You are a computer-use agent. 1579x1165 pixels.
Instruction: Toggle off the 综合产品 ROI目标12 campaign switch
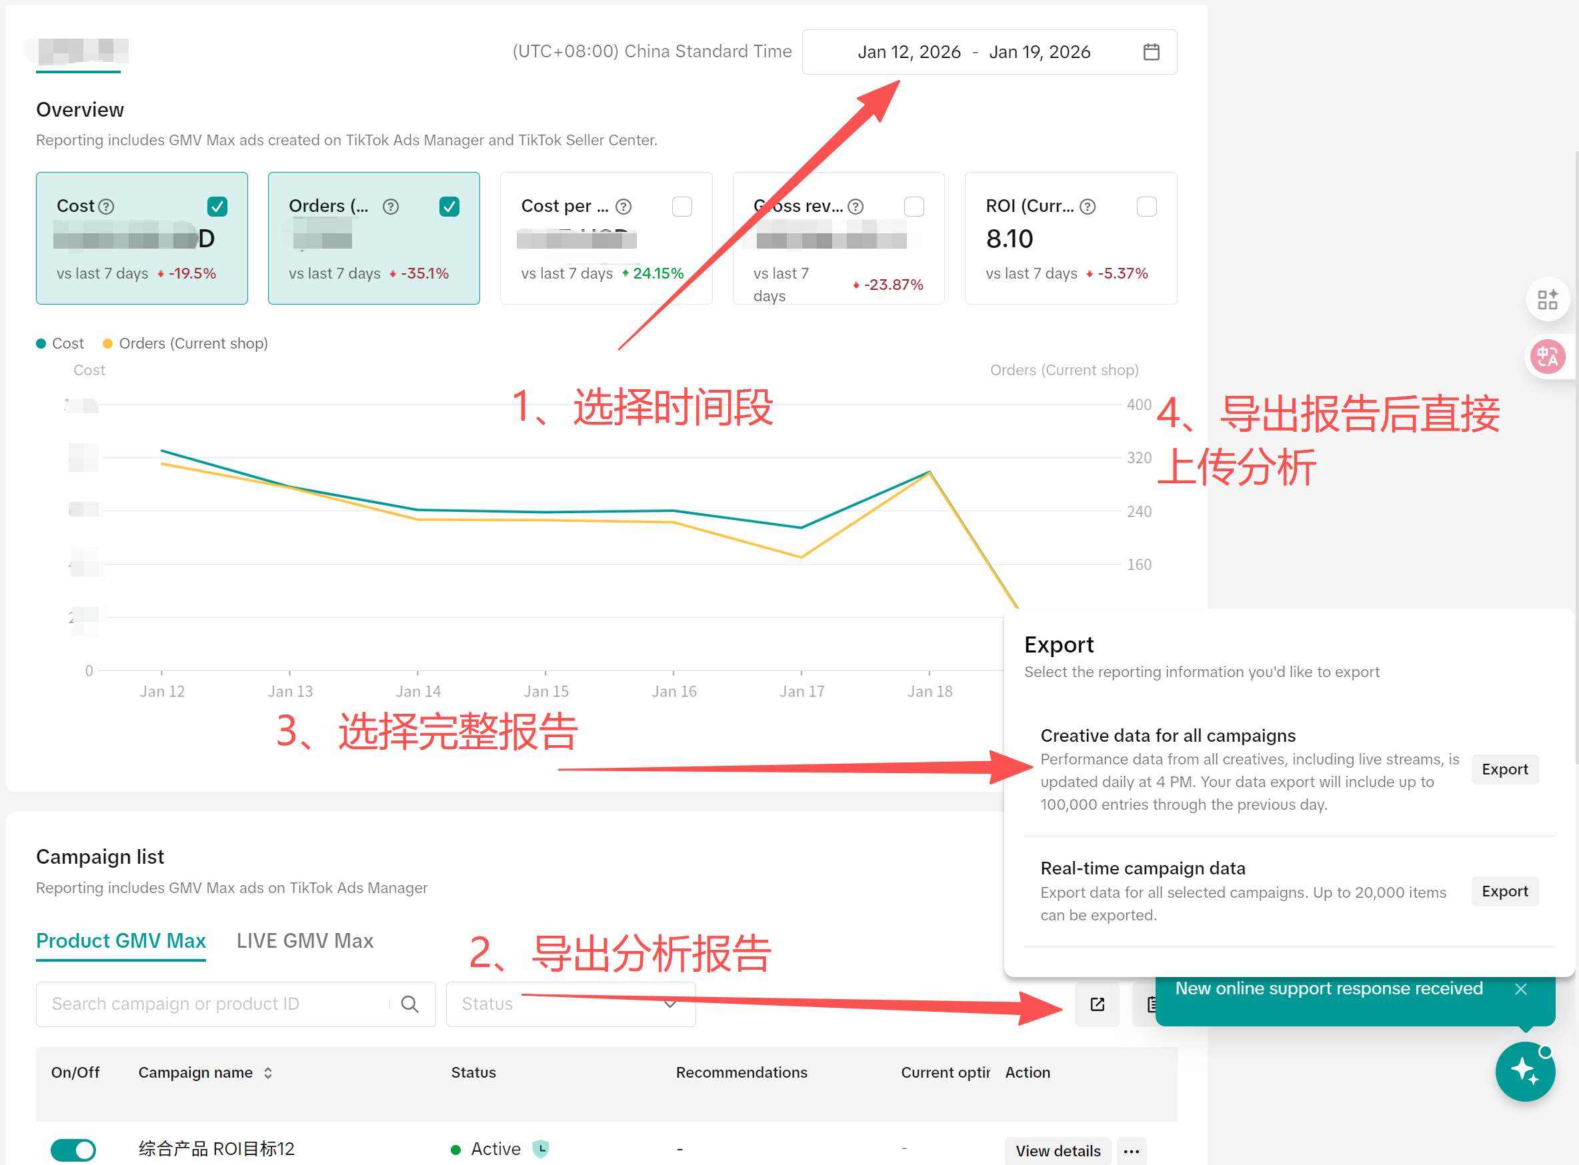click(73, 1149)
